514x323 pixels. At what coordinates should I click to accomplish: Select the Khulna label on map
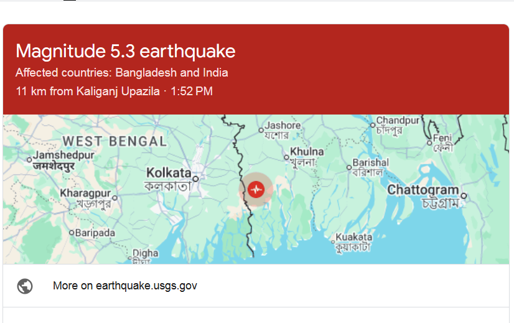point(307,152)
